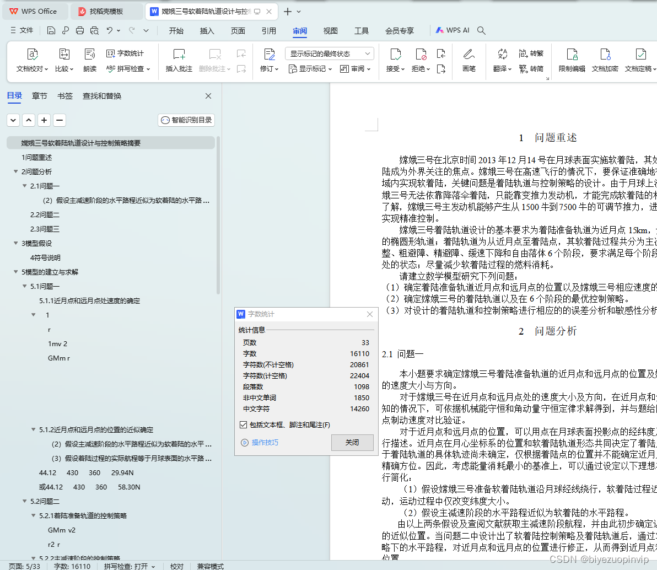Click the WPS Office home tab
Screen dimensions: 657x570
pyautogui.click(x=35, y=12)
